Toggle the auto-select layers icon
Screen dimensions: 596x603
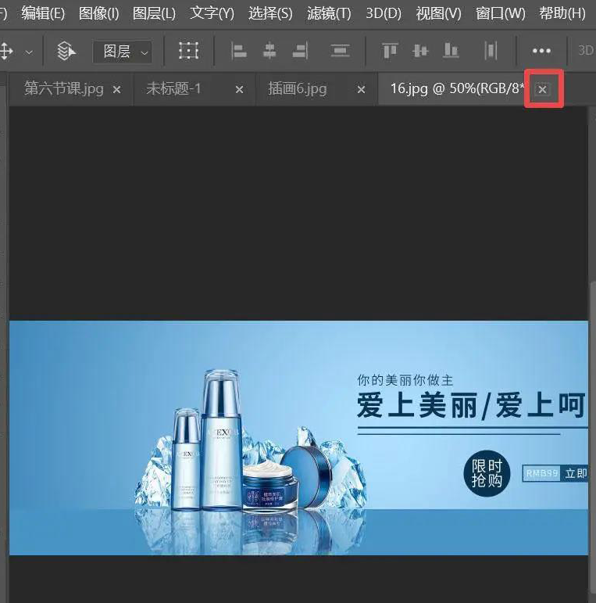pos(66,51)
